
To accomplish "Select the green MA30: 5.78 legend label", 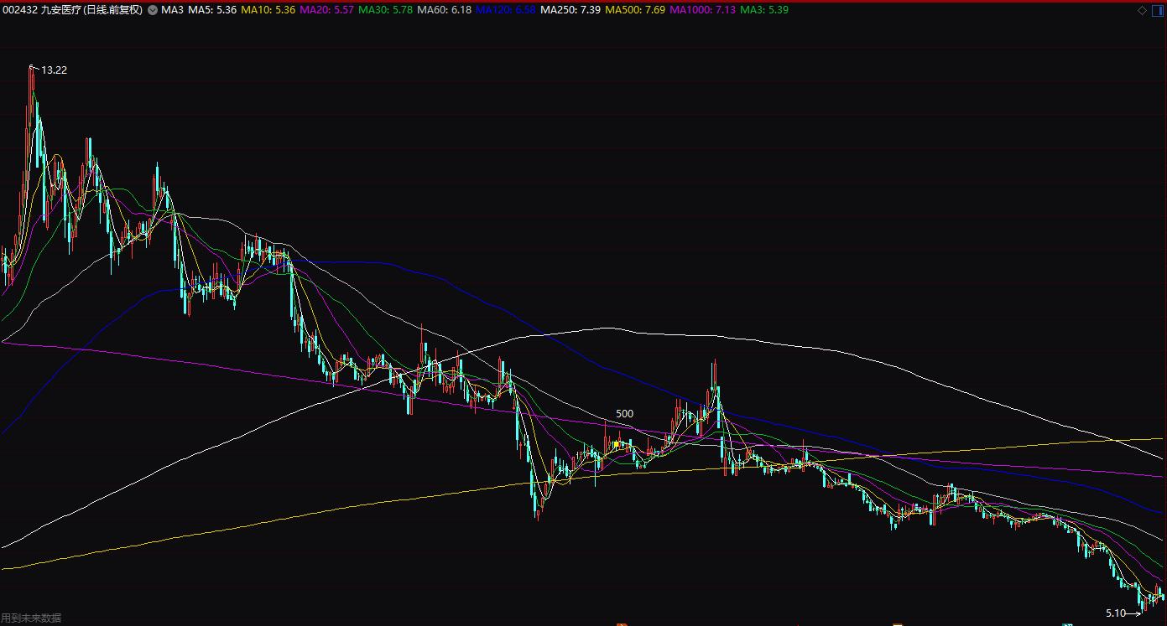I will pyautogui.click(x=385, y=10).
